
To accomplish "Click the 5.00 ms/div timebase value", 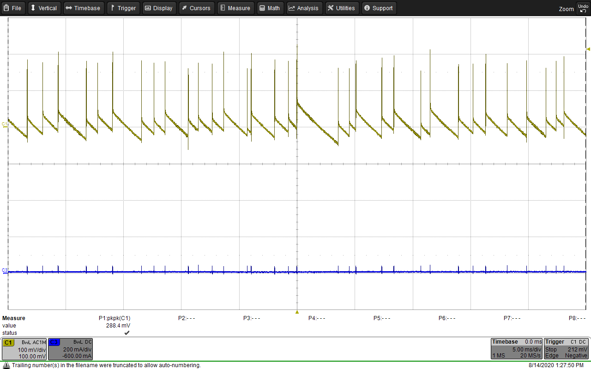I will (x=527, y=349).
